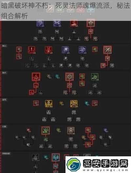Select the Bone Spirit skeleton skill icon
Viewport: 131px width, 173px height.
point(71,131)
